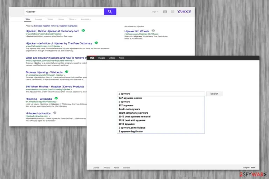Switch to the Images tab in dark toolbar
Image resolution: width=269 pixels, height=179 pixels.
point(101,58)
